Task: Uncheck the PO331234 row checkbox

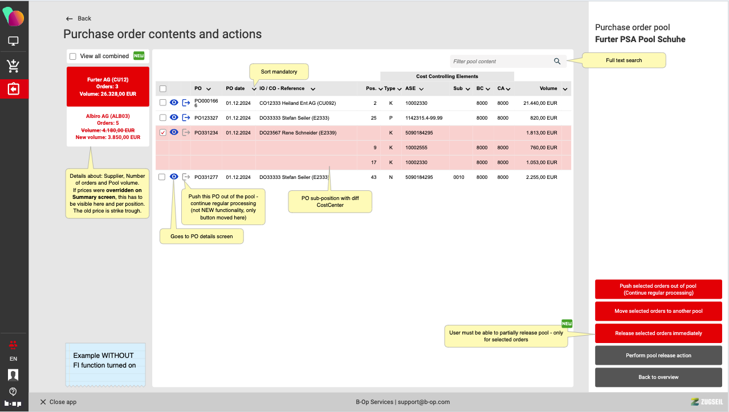Action: tap(163, 133)
